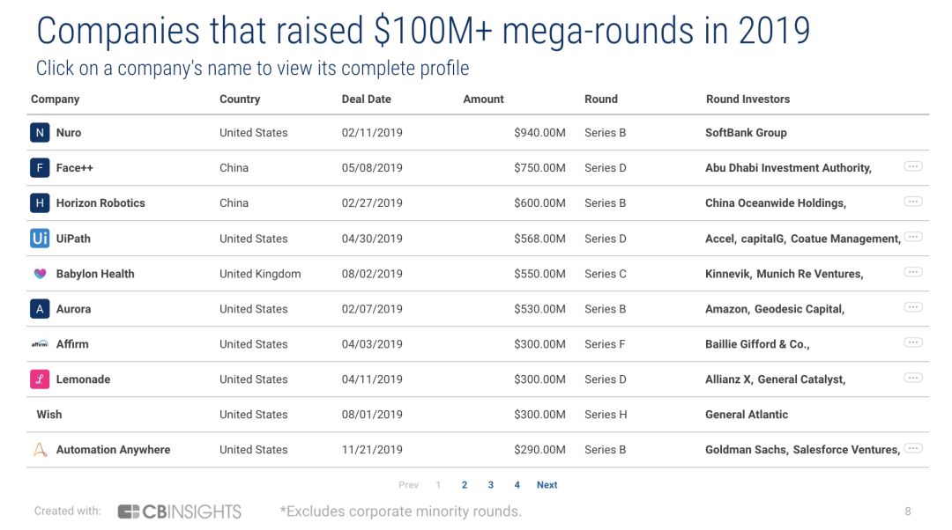Click the Affirm logo icon

click(x=40, y=344)
